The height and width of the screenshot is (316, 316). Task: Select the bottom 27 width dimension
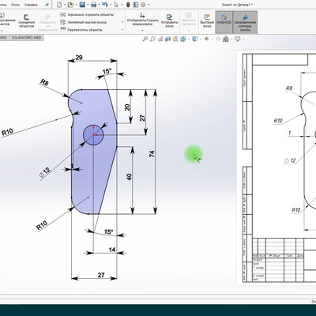click(x=101, y=275)
